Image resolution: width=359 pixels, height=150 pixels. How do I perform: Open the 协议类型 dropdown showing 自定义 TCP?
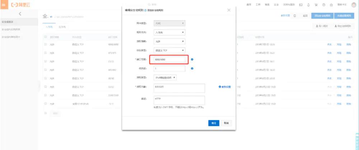point(169,50)
